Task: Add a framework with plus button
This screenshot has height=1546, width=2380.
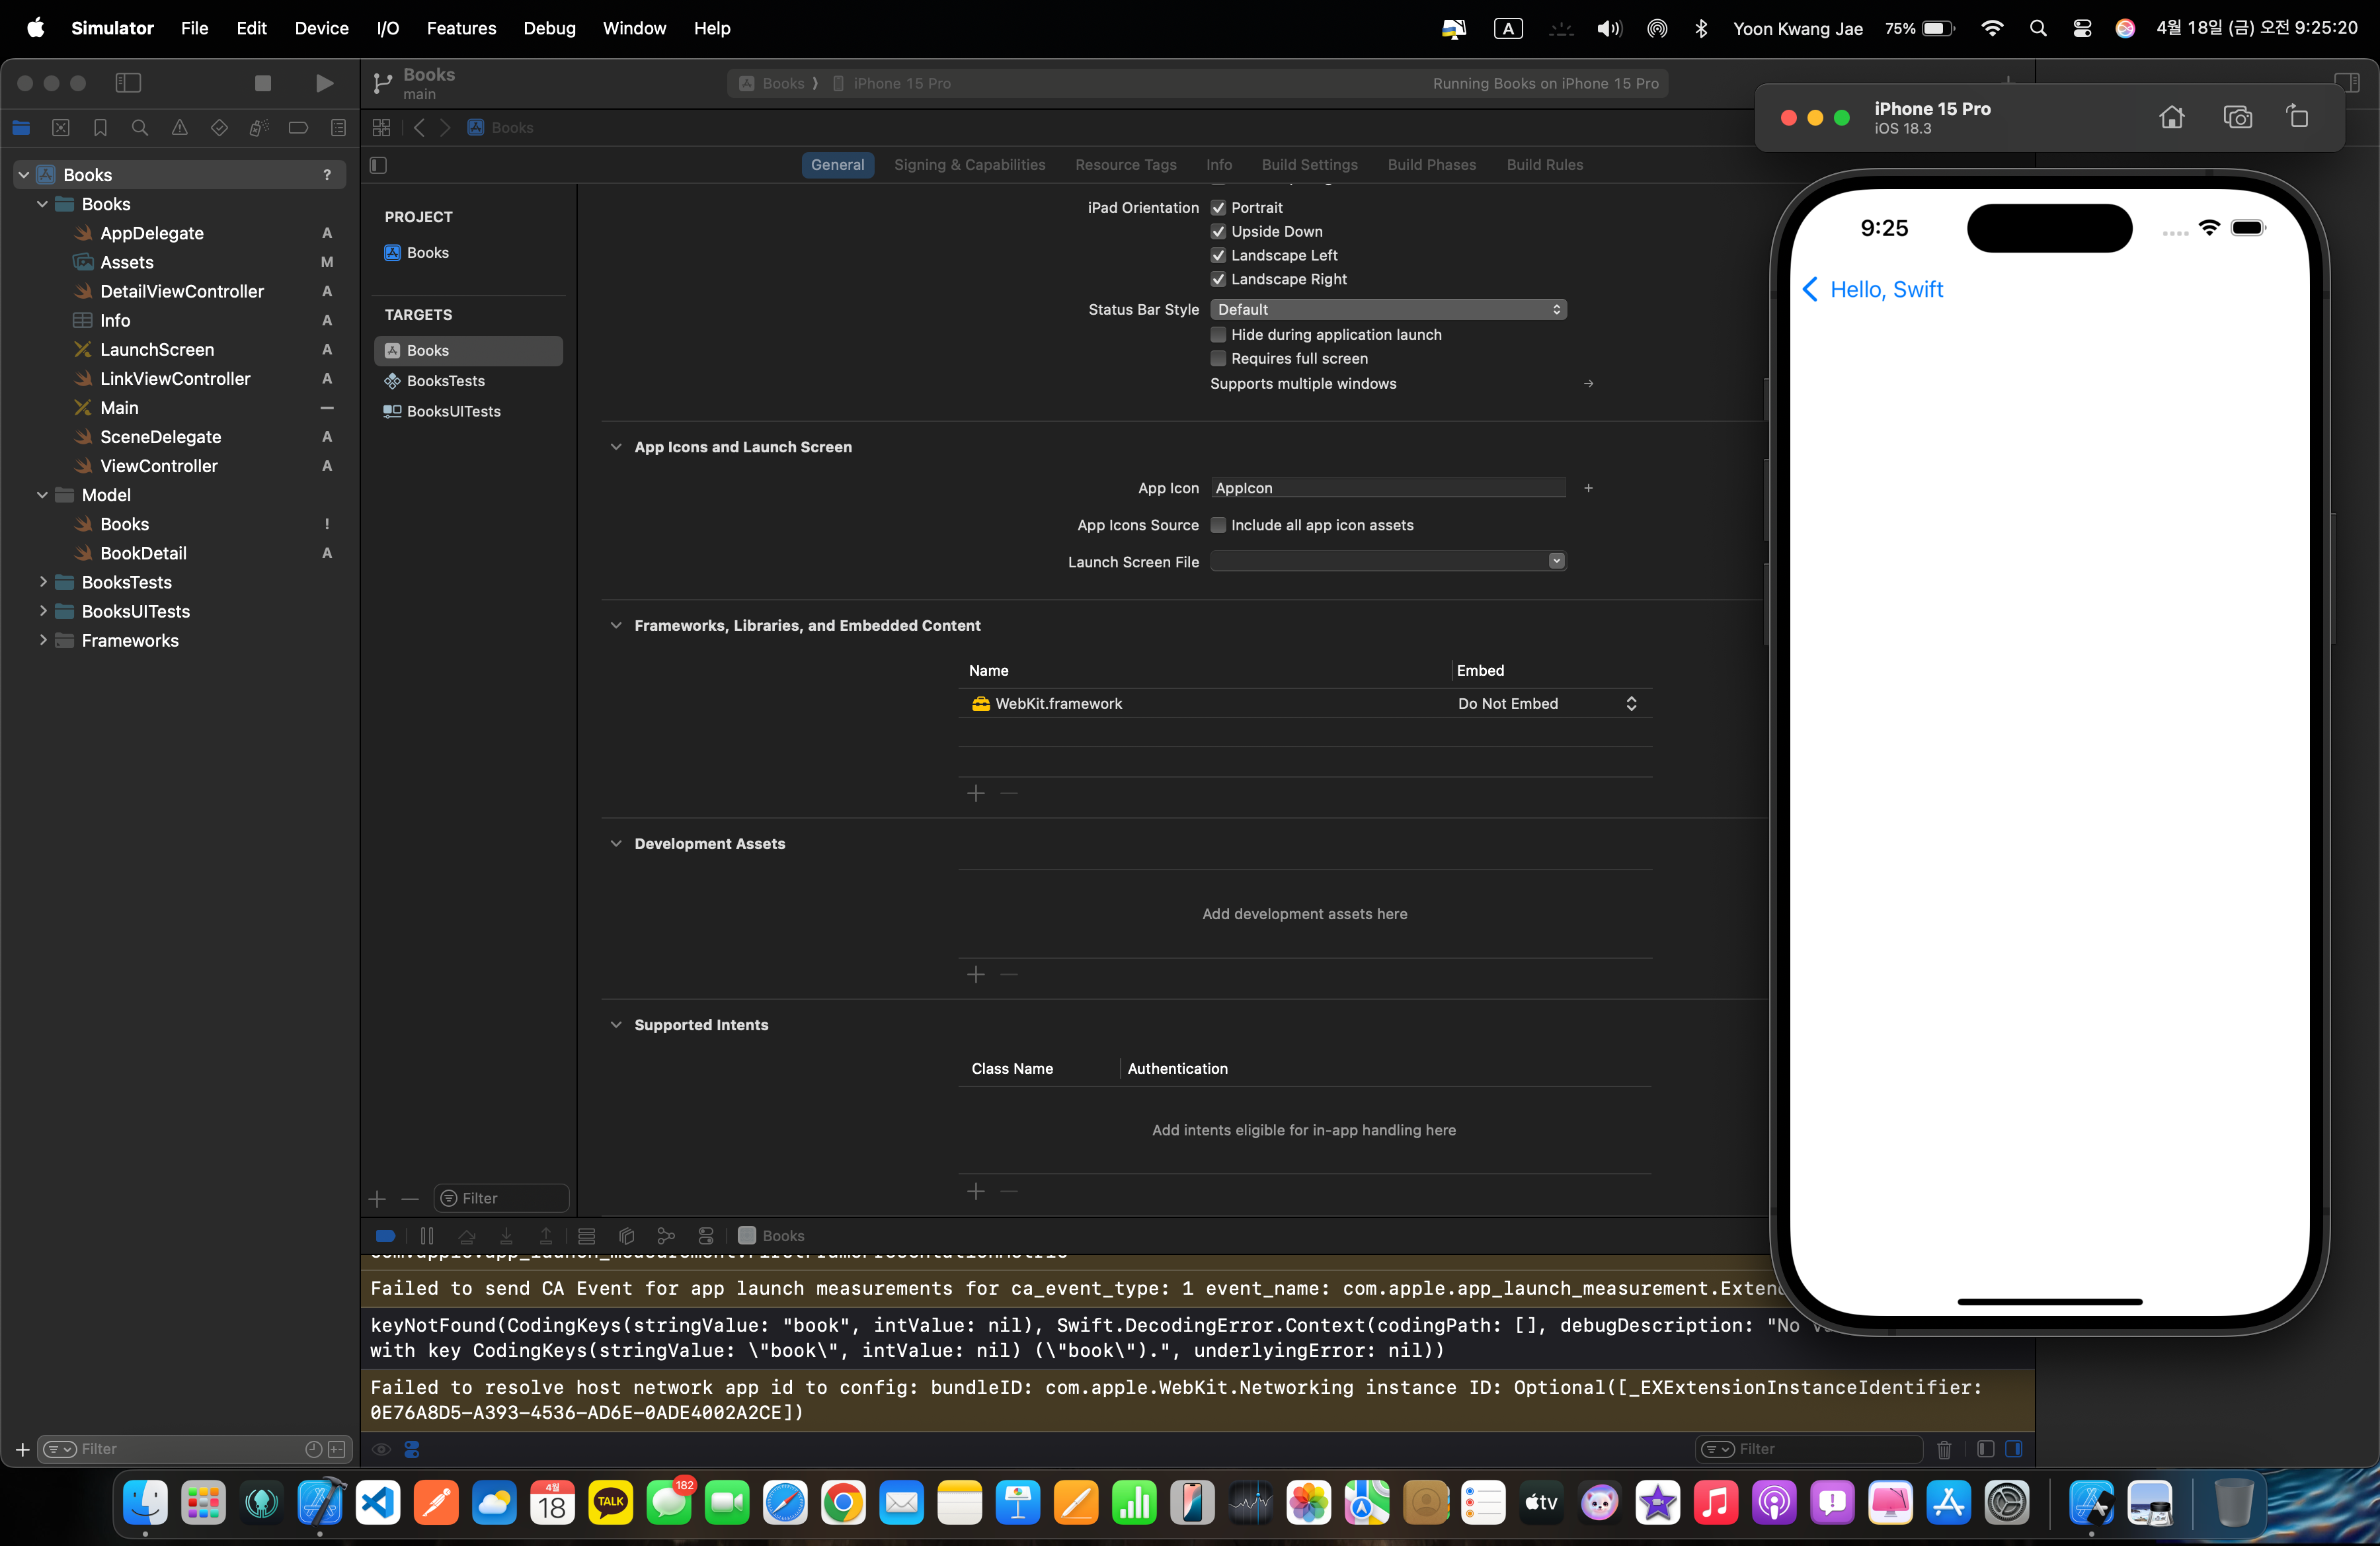Action: (x=976, y=794)
